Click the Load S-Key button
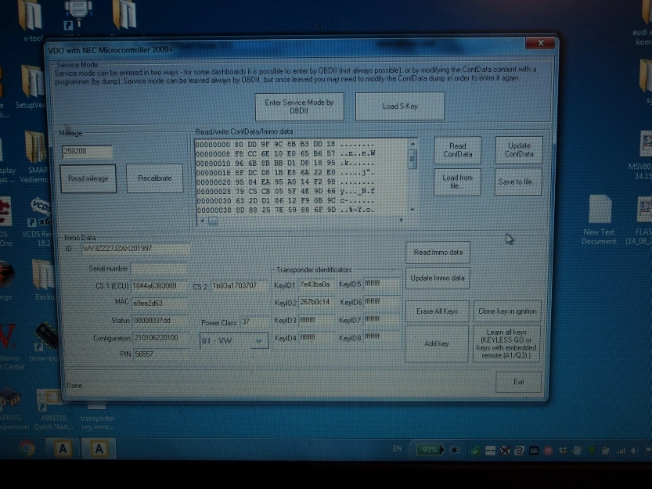The width and height of the screenshot is (652, 489). pos(400,106)
